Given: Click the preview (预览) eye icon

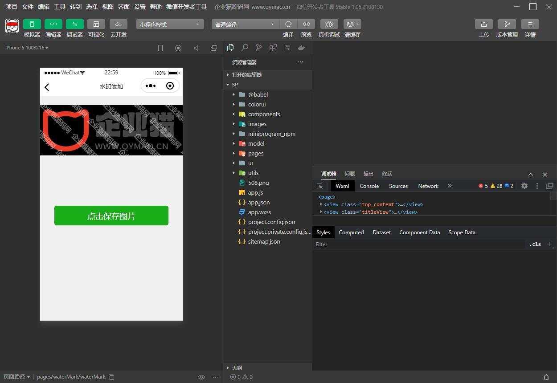Looking at the screenshot, I should pos(306,24).
